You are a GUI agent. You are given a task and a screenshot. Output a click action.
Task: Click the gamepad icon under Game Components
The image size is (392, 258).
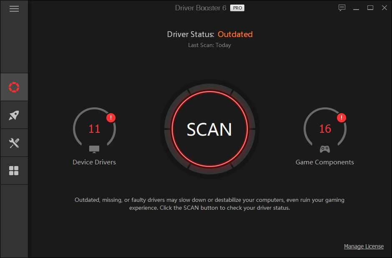pyautogui.click(x=325, y=149)
